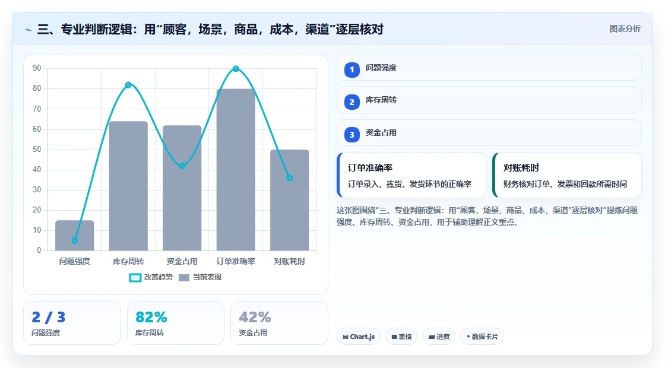Screen dimensions: 665x368
Task: Click the 问题强度 bar in chart
Action: tap(75, 236)
